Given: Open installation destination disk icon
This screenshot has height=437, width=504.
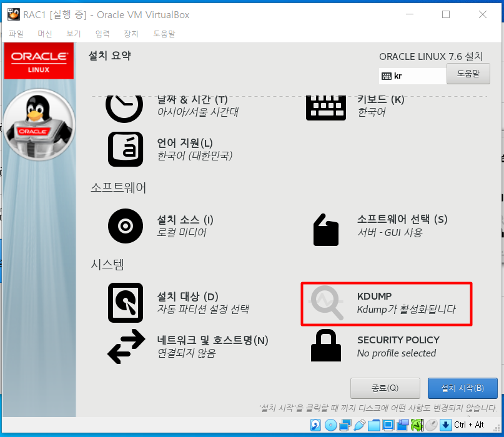Looking at the screenshot, I should click(126, 303).
